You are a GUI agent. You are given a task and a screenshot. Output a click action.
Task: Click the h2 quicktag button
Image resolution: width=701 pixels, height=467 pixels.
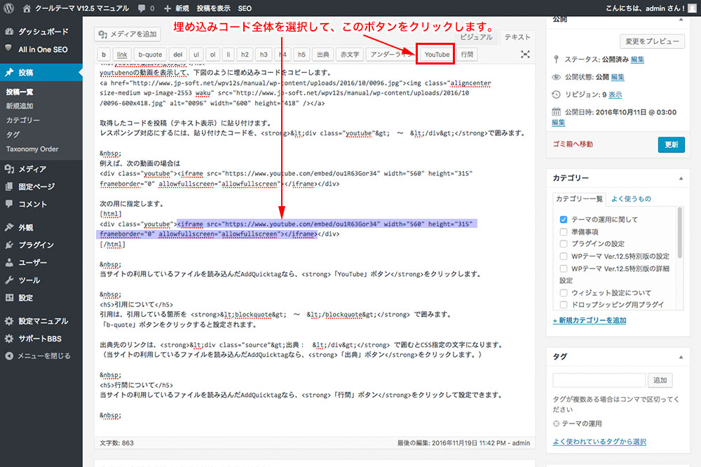pyautogui.click(x=245, y=54)
